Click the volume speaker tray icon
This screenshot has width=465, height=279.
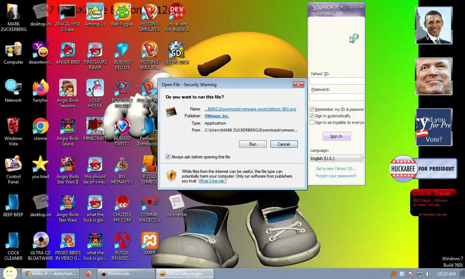(x=428, y=274)
